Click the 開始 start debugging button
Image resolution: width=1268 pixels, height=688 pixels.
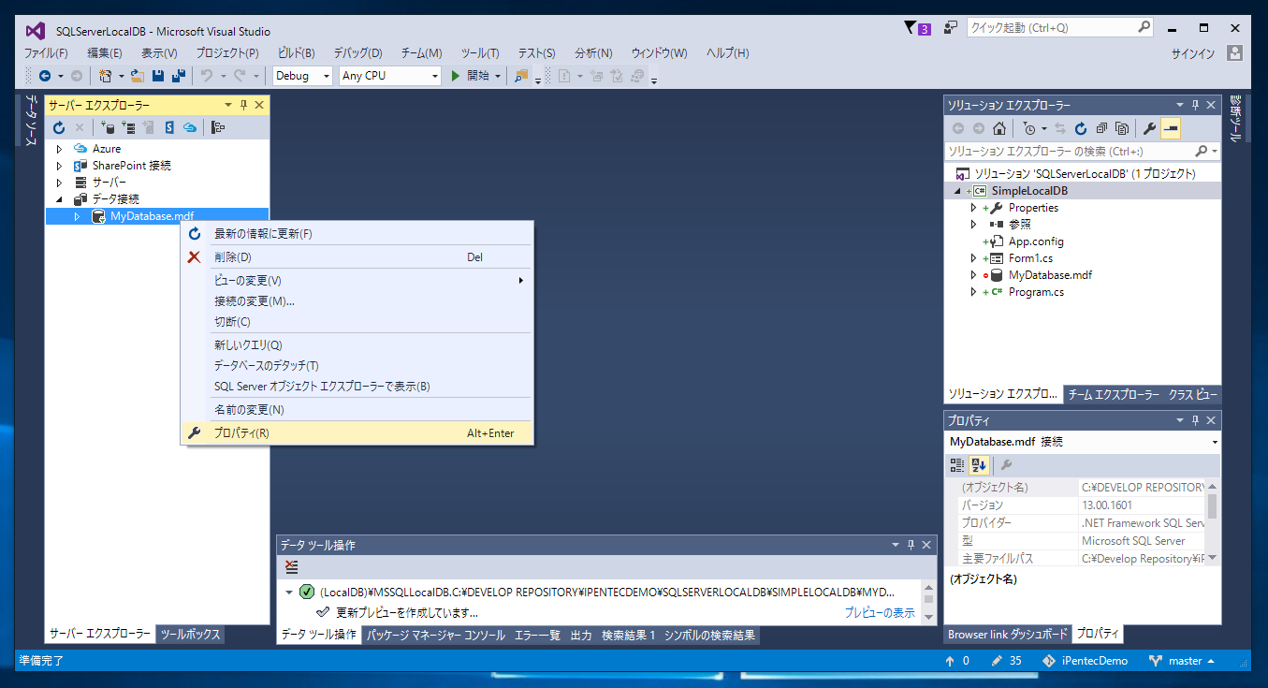pos(476,76)
